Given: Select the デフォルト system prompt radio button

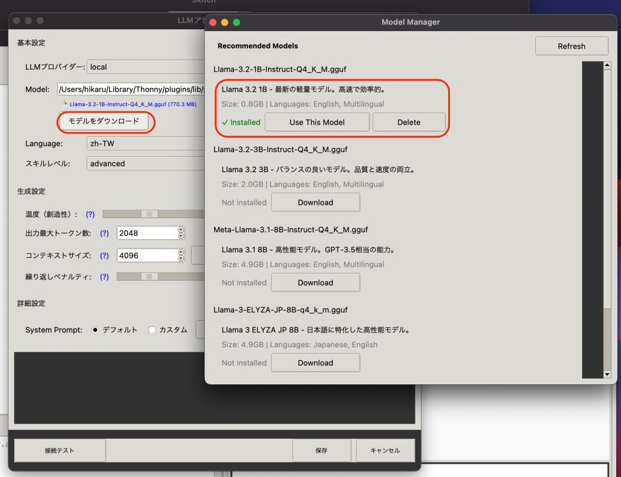Looking at the screenshot, I should (x=95, y=330).
